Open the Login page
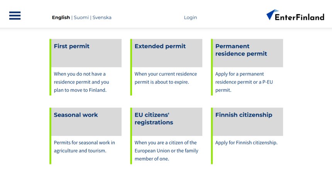Viewport: 332px width, 174px height. [x=190, y=17]
